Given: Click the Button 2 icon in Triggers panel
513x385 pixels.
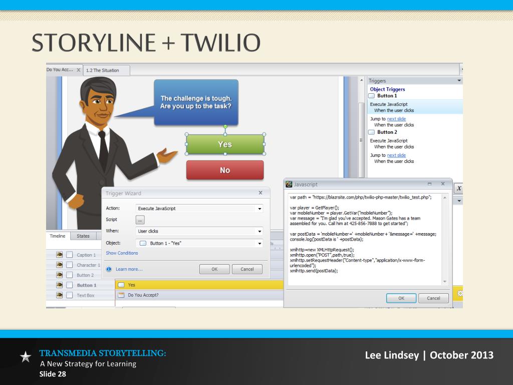Looking at the screenshot, I should pyautogui.click(x=371, y=132).
